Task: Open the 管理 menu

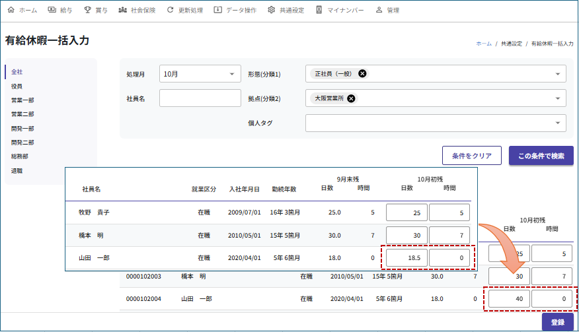Action: coord(387,10)
